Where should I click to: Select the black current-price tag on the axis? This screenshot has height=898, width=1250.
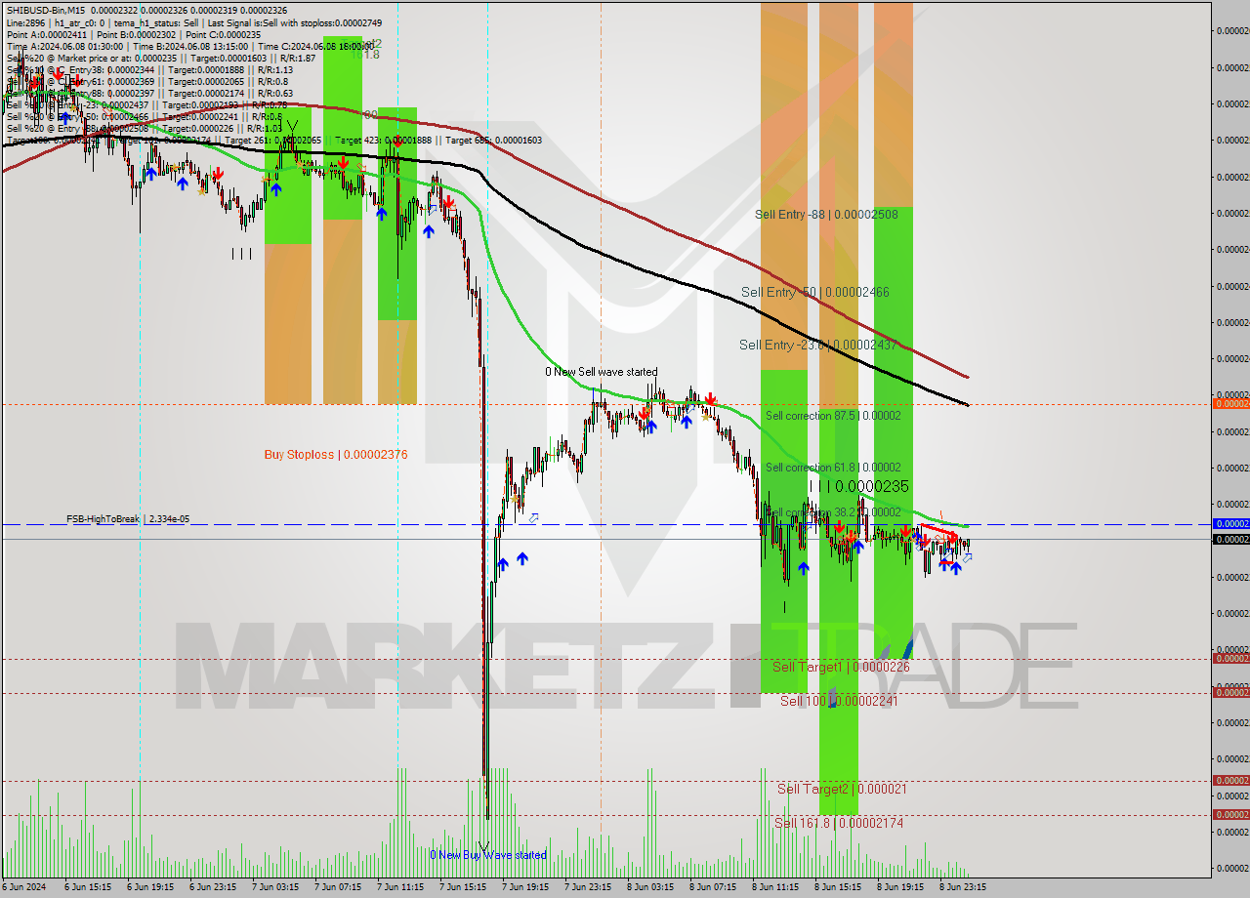click(1230, 539)
